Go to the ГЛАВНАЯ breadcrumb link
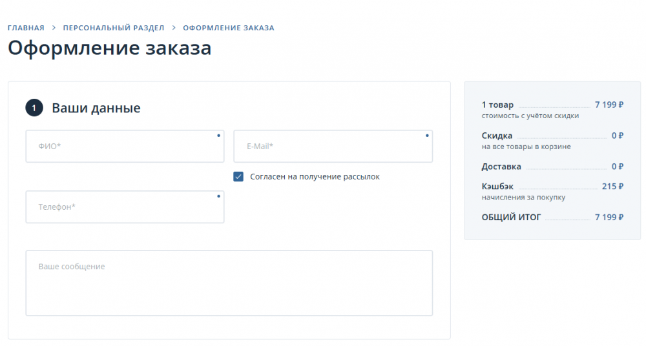This screenshot has height=346, width=646. (26, 28)
